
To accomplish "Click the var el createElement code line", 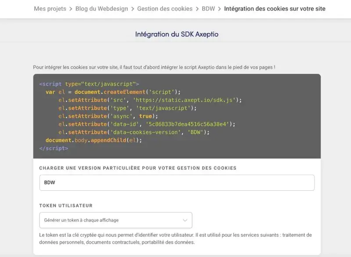I will pyautogui.click(x=113, y=92).
